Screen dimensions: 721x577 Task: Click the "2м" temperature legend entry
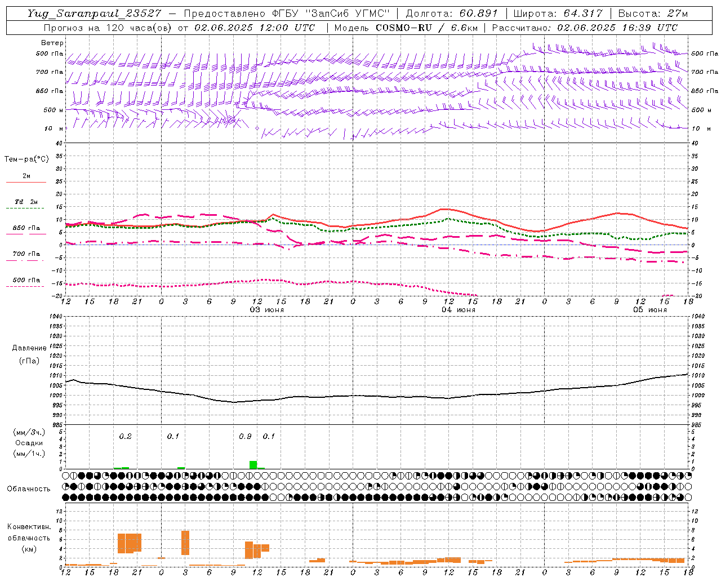pyautogui.click(x=26, y=176)
